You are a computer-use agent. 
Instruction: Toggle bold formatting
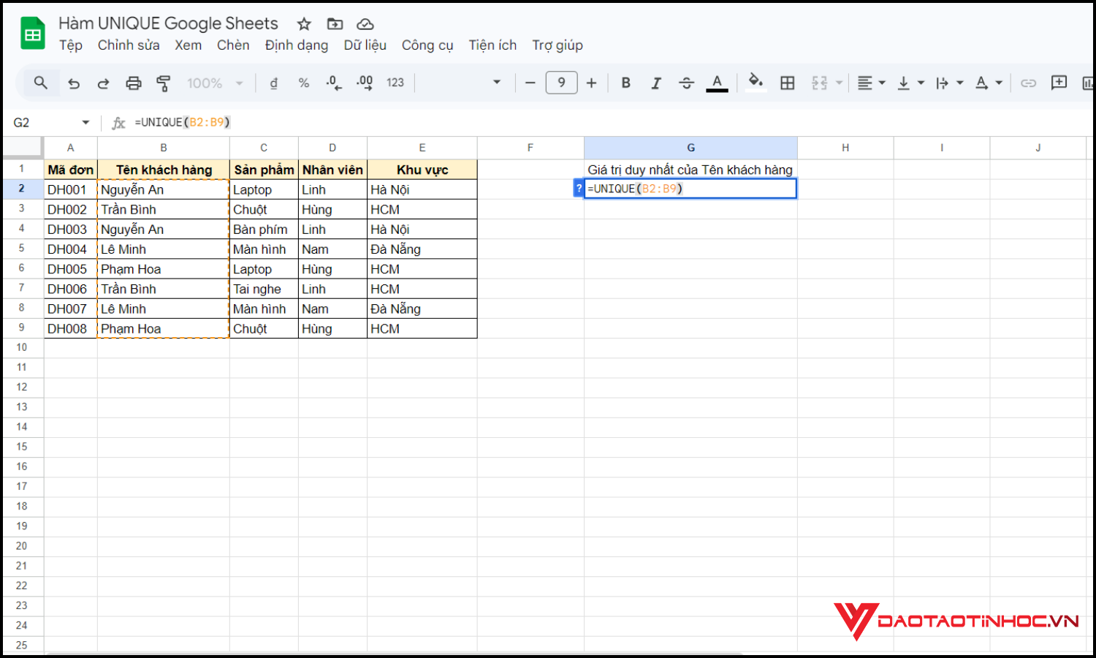pos(626,83)
